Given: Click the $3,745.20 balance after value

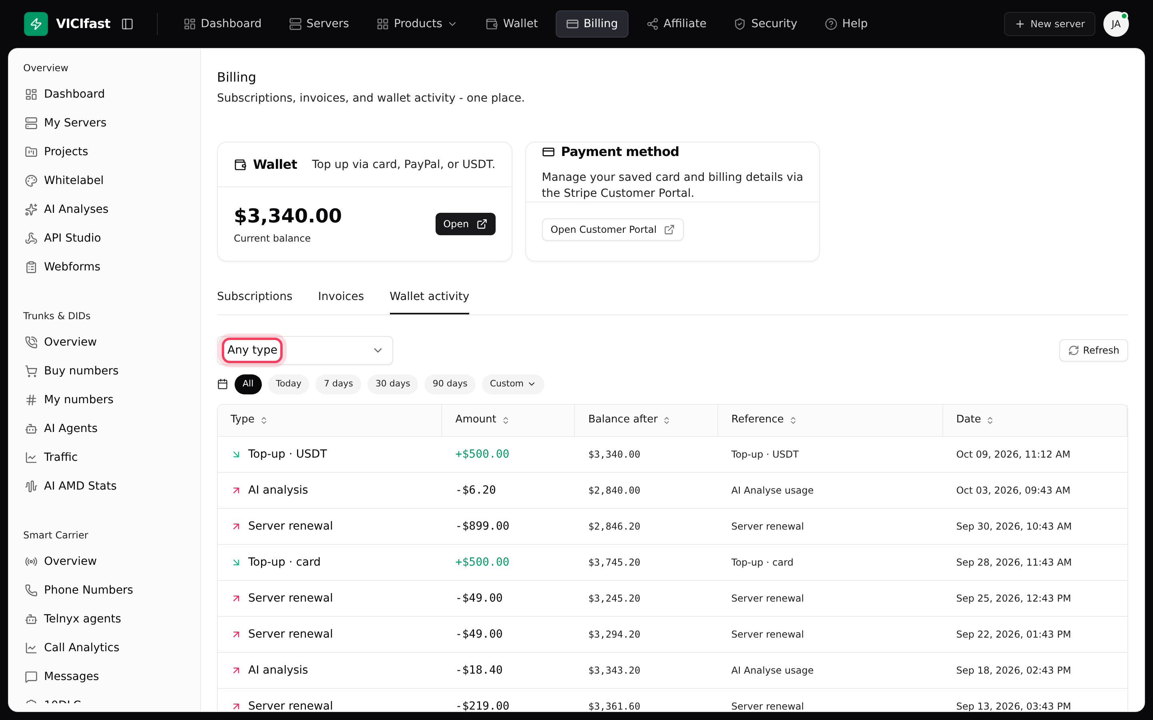Looking at the screenshot, I should [614, 562].
